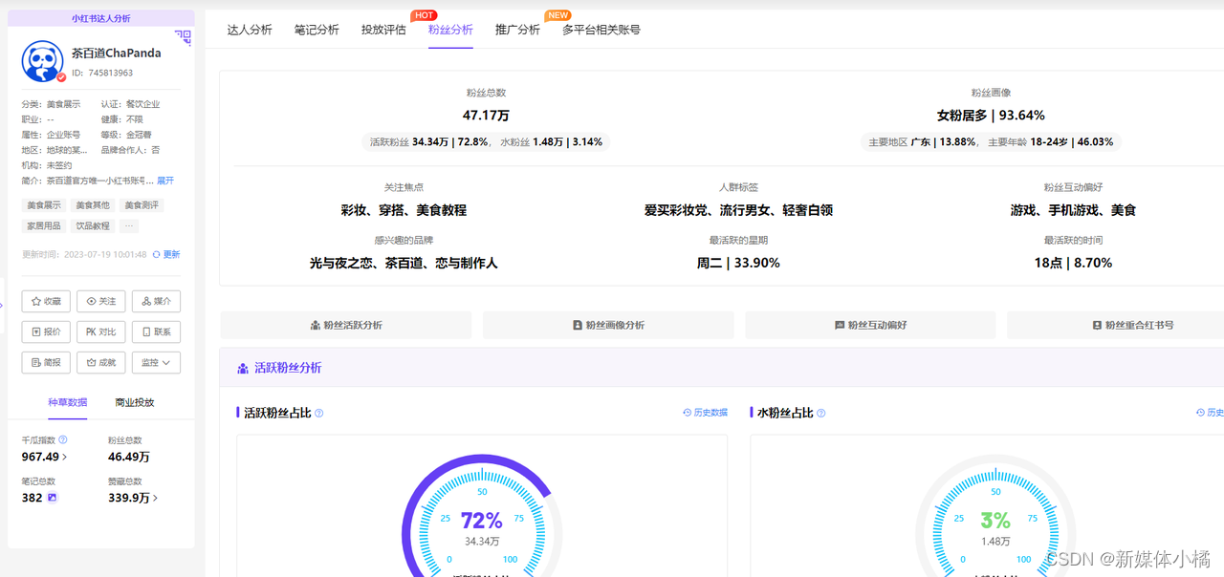
Task: Open the 笔记分析 tab
Action: coord(317,30)
